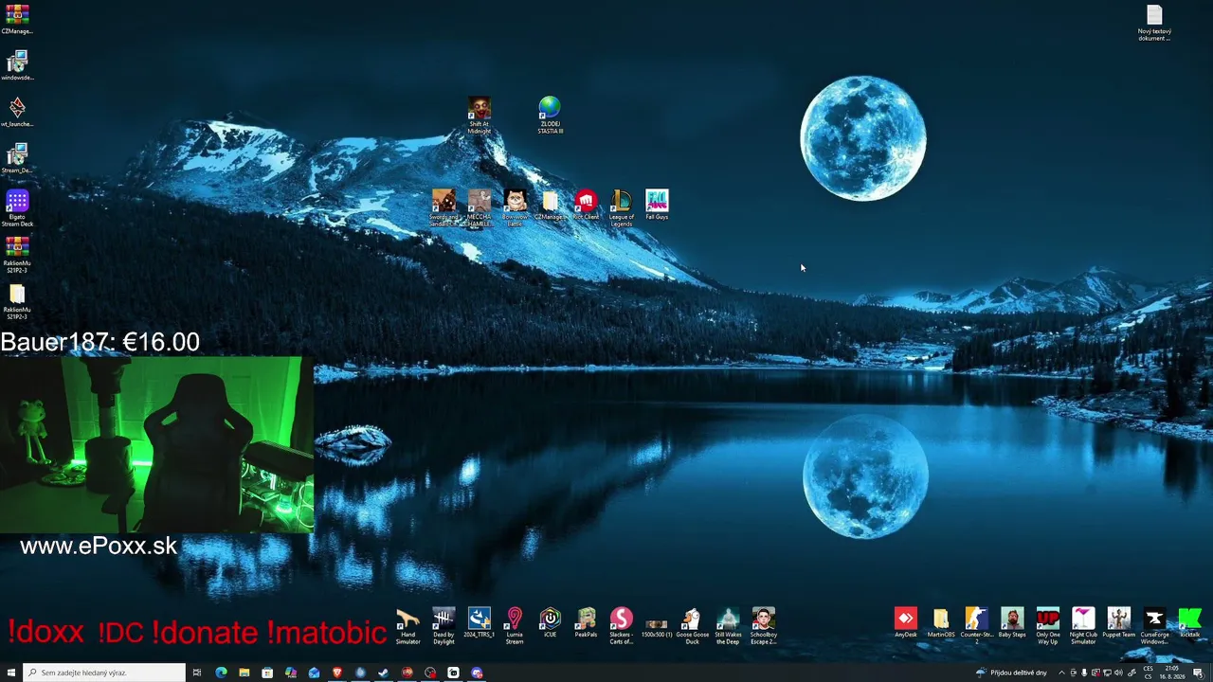The width and height of the screenshot is (1213, 682).
Task: Launch League of Legends from desktop
Action: 622,207
